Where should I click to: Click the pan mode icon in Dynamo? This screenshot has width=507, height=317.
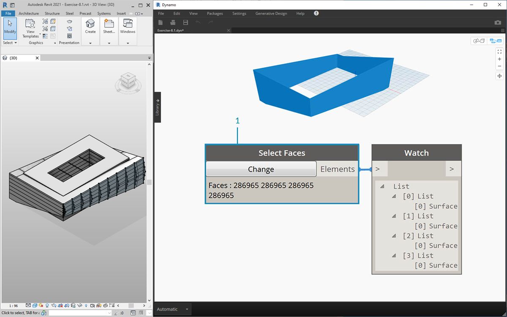tap(499, 76)
